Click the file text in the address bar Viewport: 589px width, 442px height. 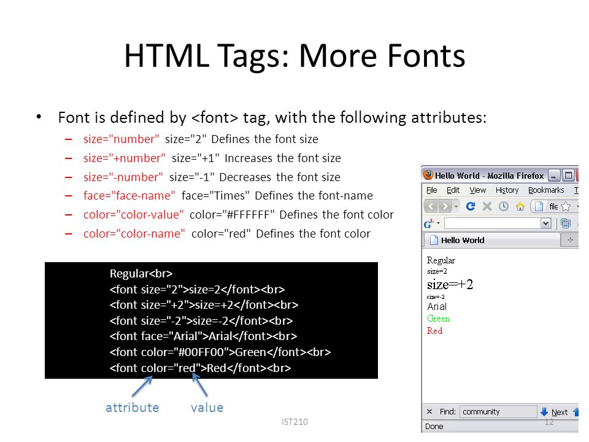(x=553, y=206)
